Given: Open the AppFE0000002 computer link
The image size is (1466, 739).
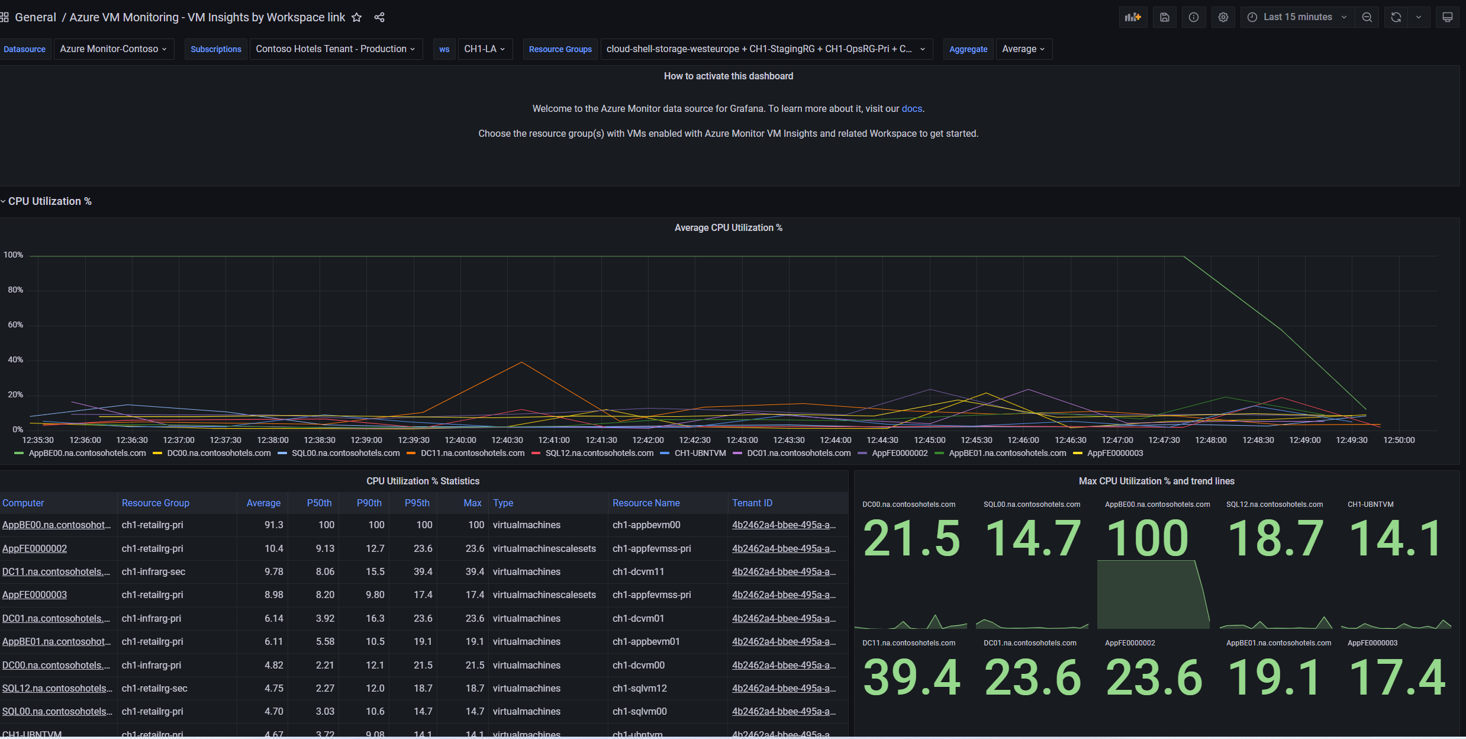Looking at the screenshot, I should tap(34, 548).
